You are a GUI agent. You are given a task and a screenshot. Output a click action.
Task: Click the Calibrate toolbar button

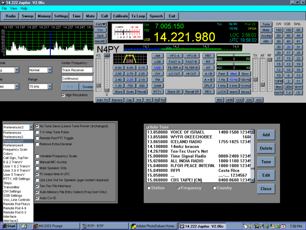pos(120,16)
